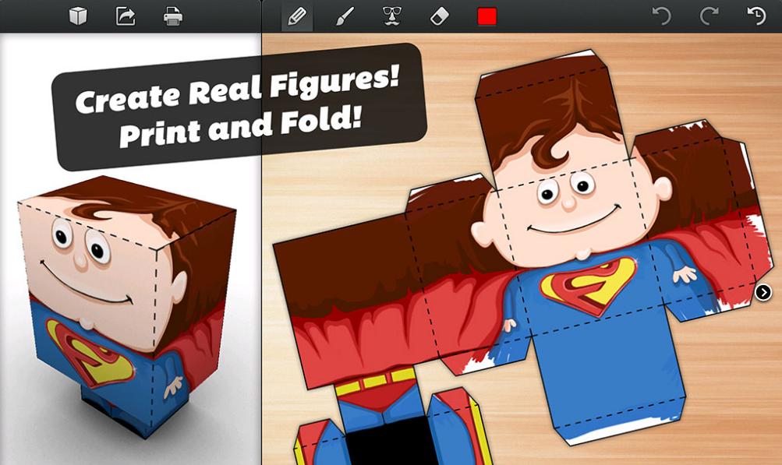Print the figure using printer icon

[x=172, y=16]
